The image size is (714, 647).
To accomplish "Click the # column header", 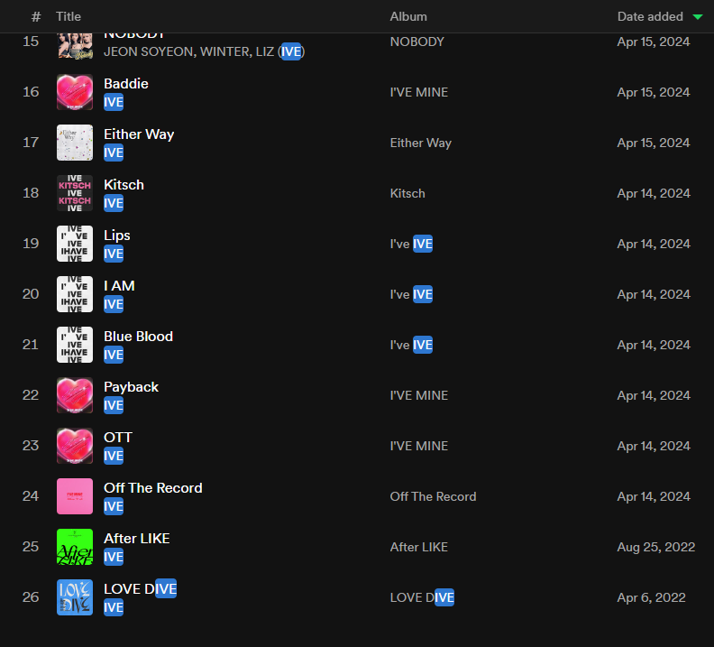I will [36, 16].
